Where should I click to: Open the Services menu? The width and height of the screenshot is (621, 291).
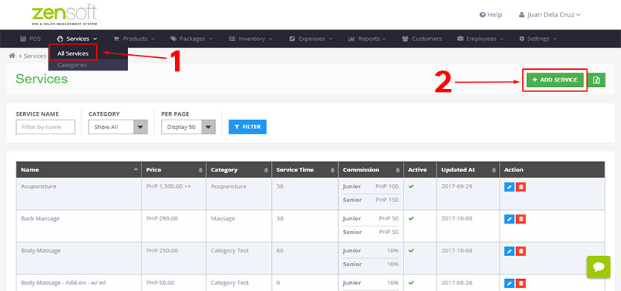77,39
